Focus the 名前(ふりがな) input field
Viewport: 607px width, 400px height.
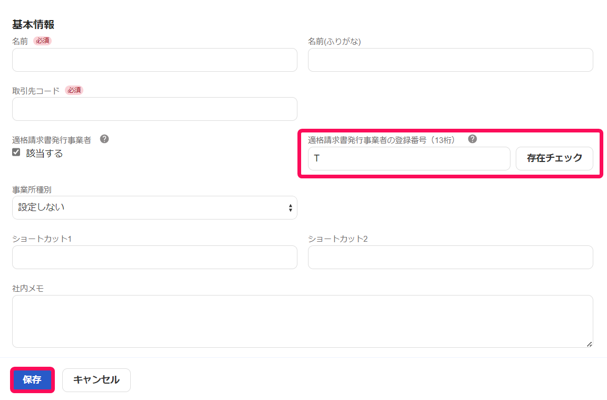[x=450, y=60]
